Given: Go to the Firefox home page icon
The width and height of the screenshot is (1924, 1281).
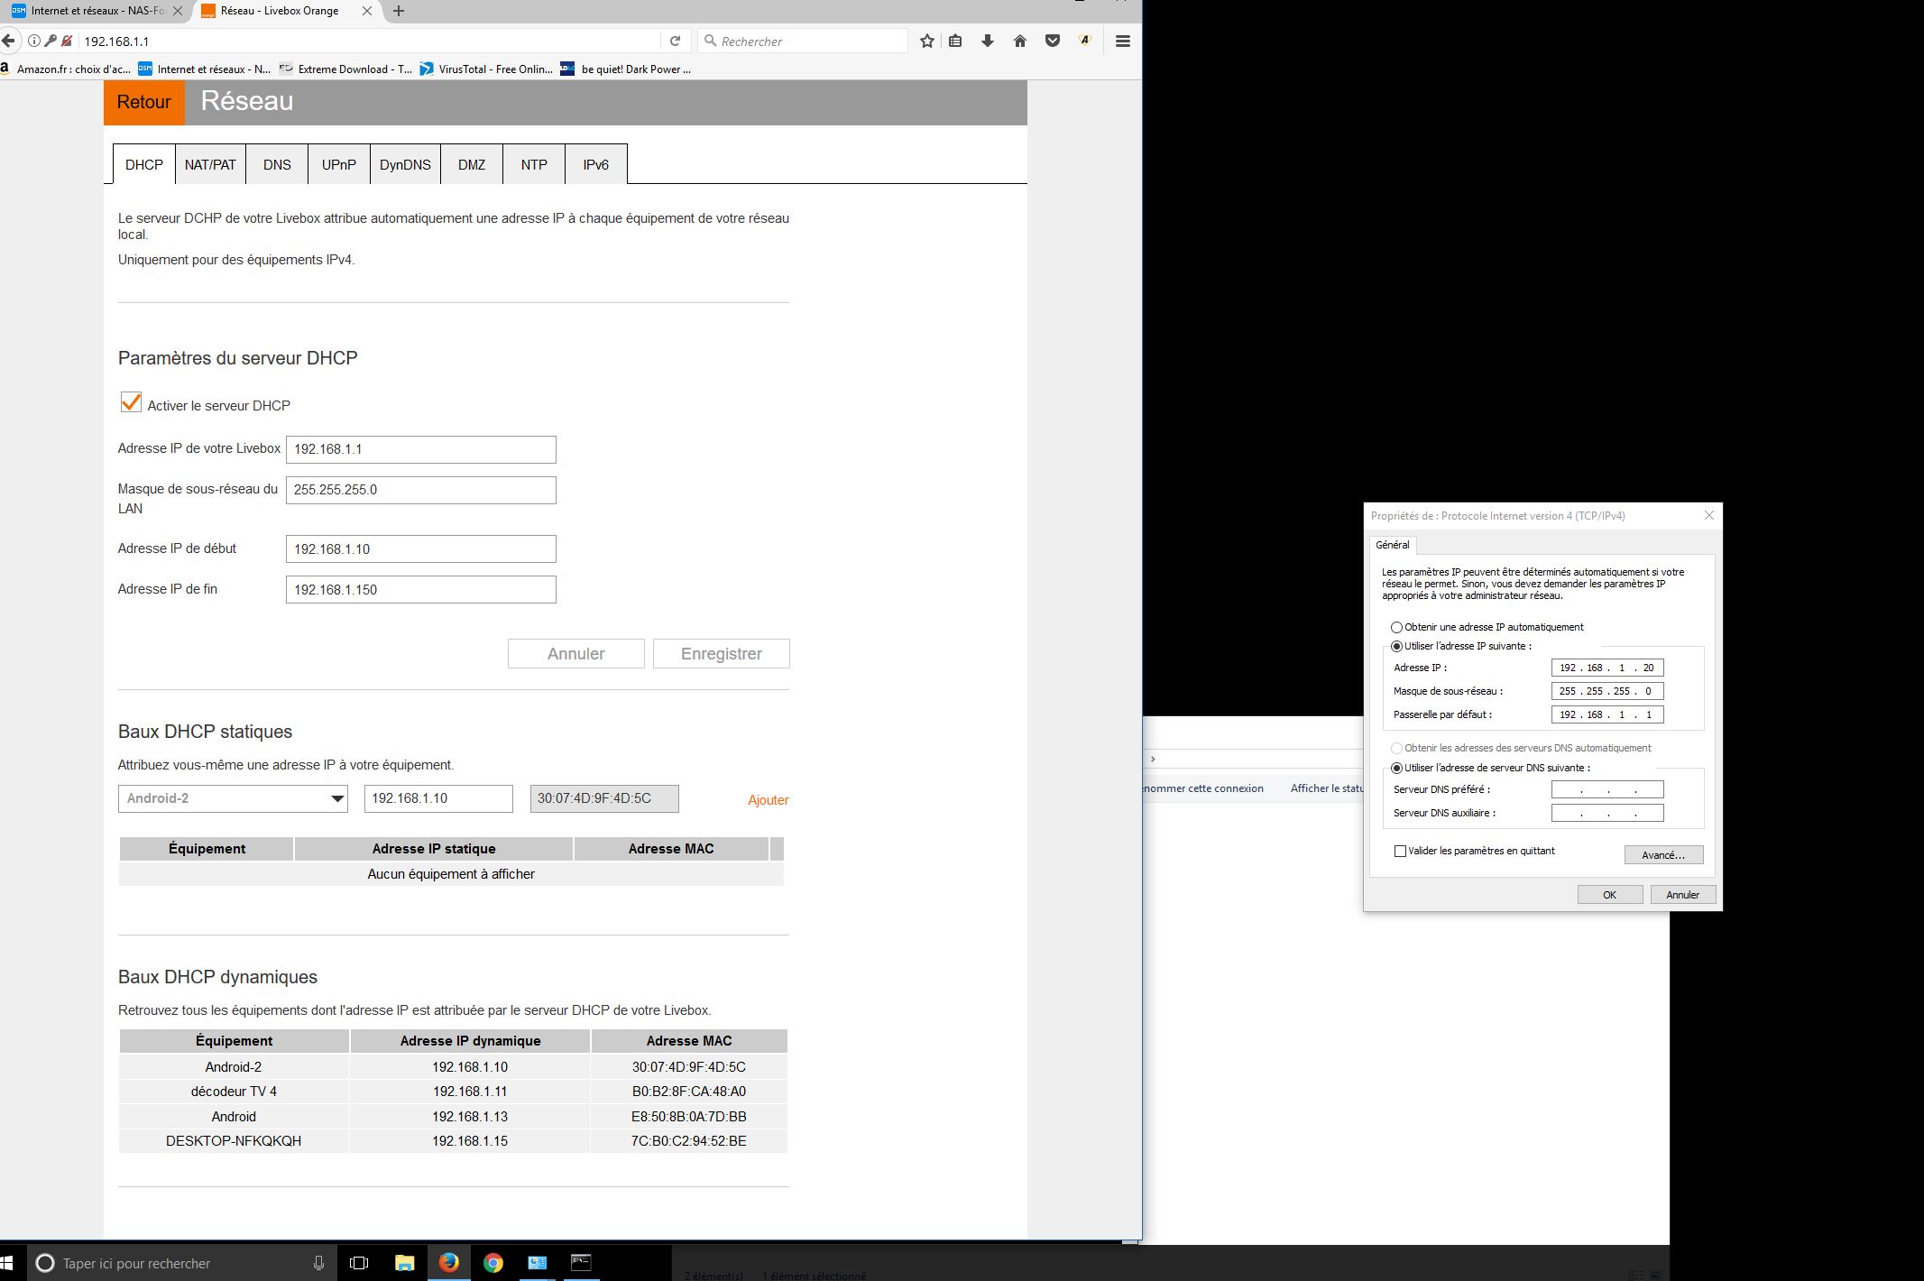Looking at the screenshot, I should [1020, 41].
